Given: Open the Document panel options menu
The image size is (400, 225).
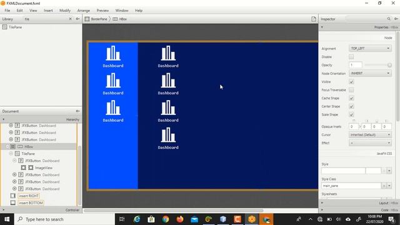Looking at the screenshot, I should click(x=77, y=111).
